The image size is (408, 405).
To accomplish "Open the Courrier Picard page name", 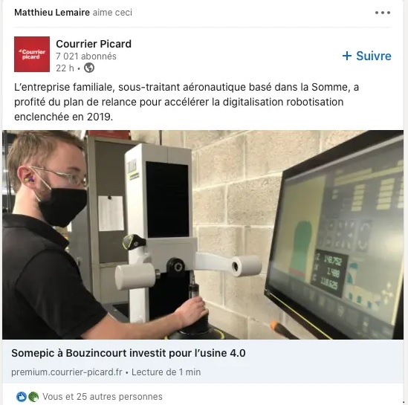I will pos(94,44).
